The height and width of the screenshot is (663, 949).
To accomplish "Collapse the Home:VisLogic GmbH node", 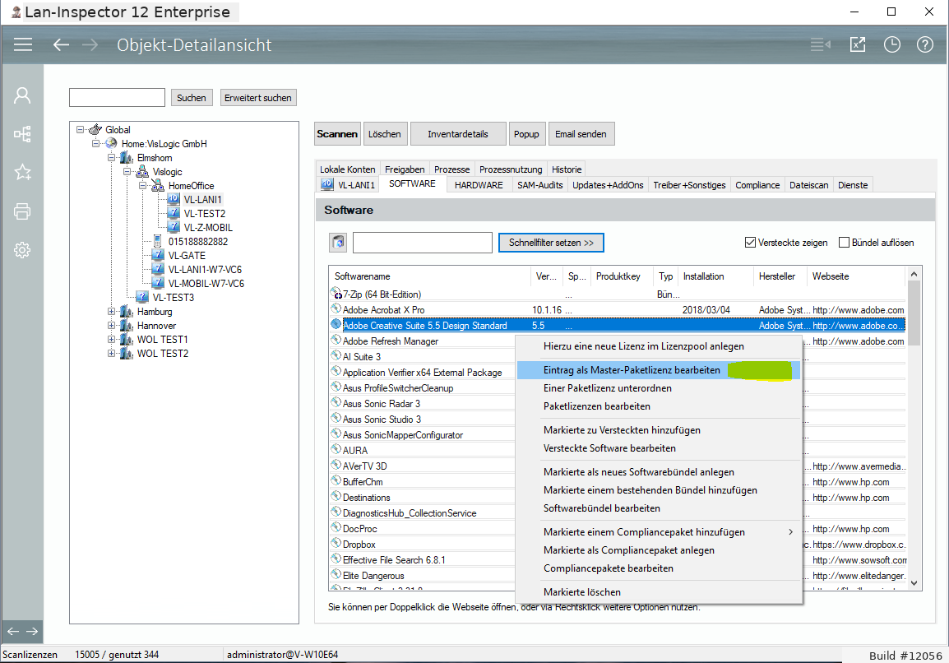I will [x=95, y=143].
